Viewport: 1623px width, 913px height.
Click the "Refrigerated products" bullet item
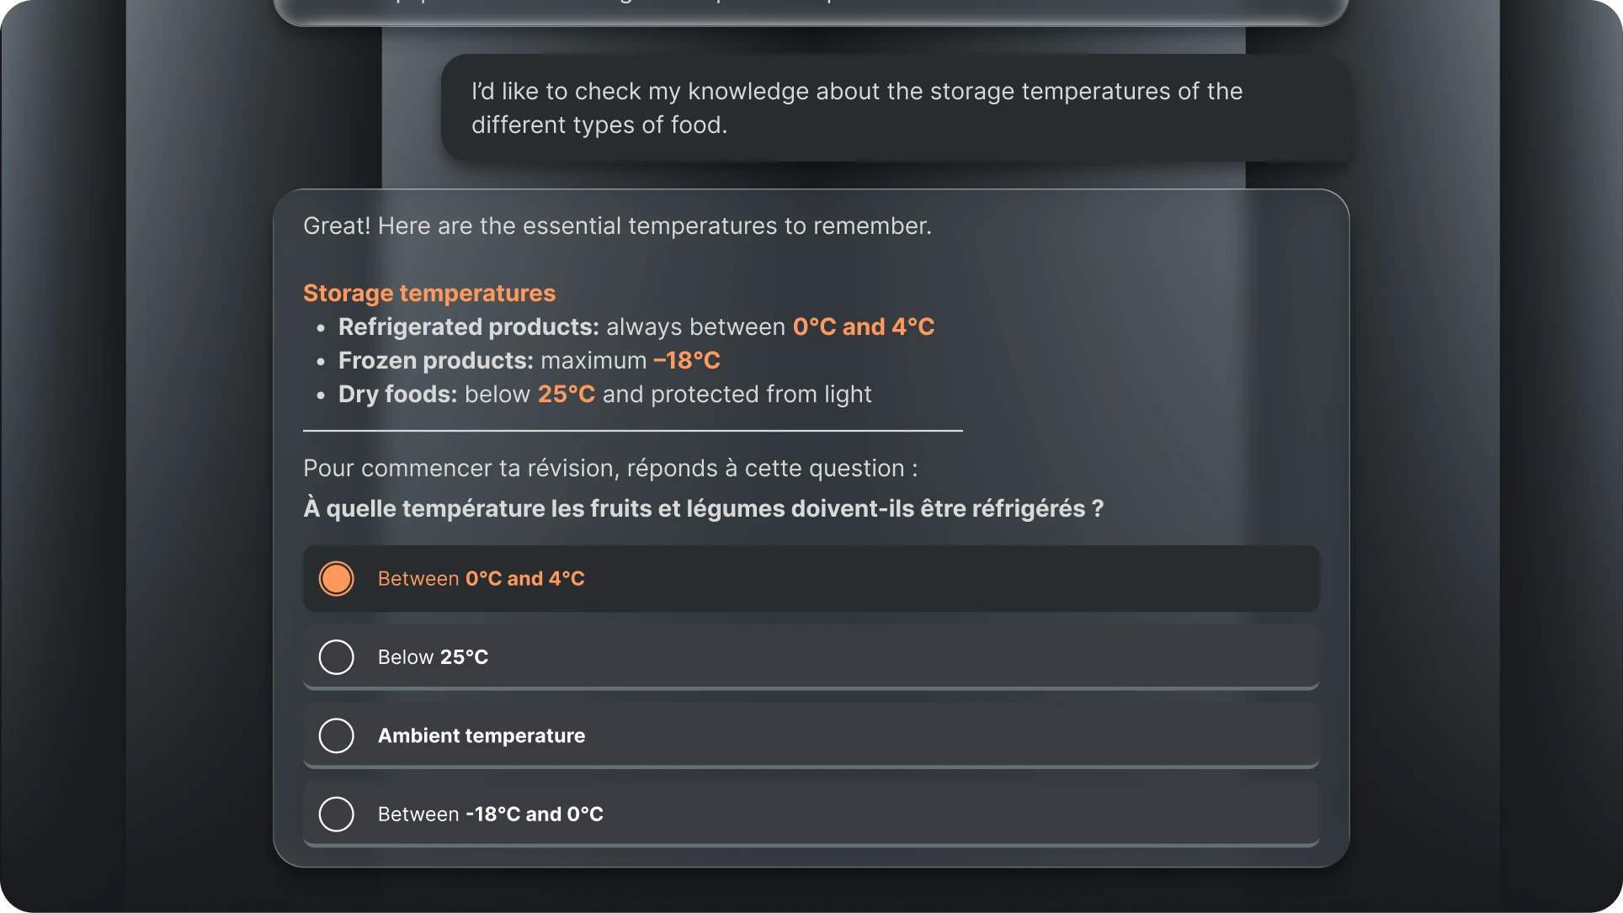636,327
